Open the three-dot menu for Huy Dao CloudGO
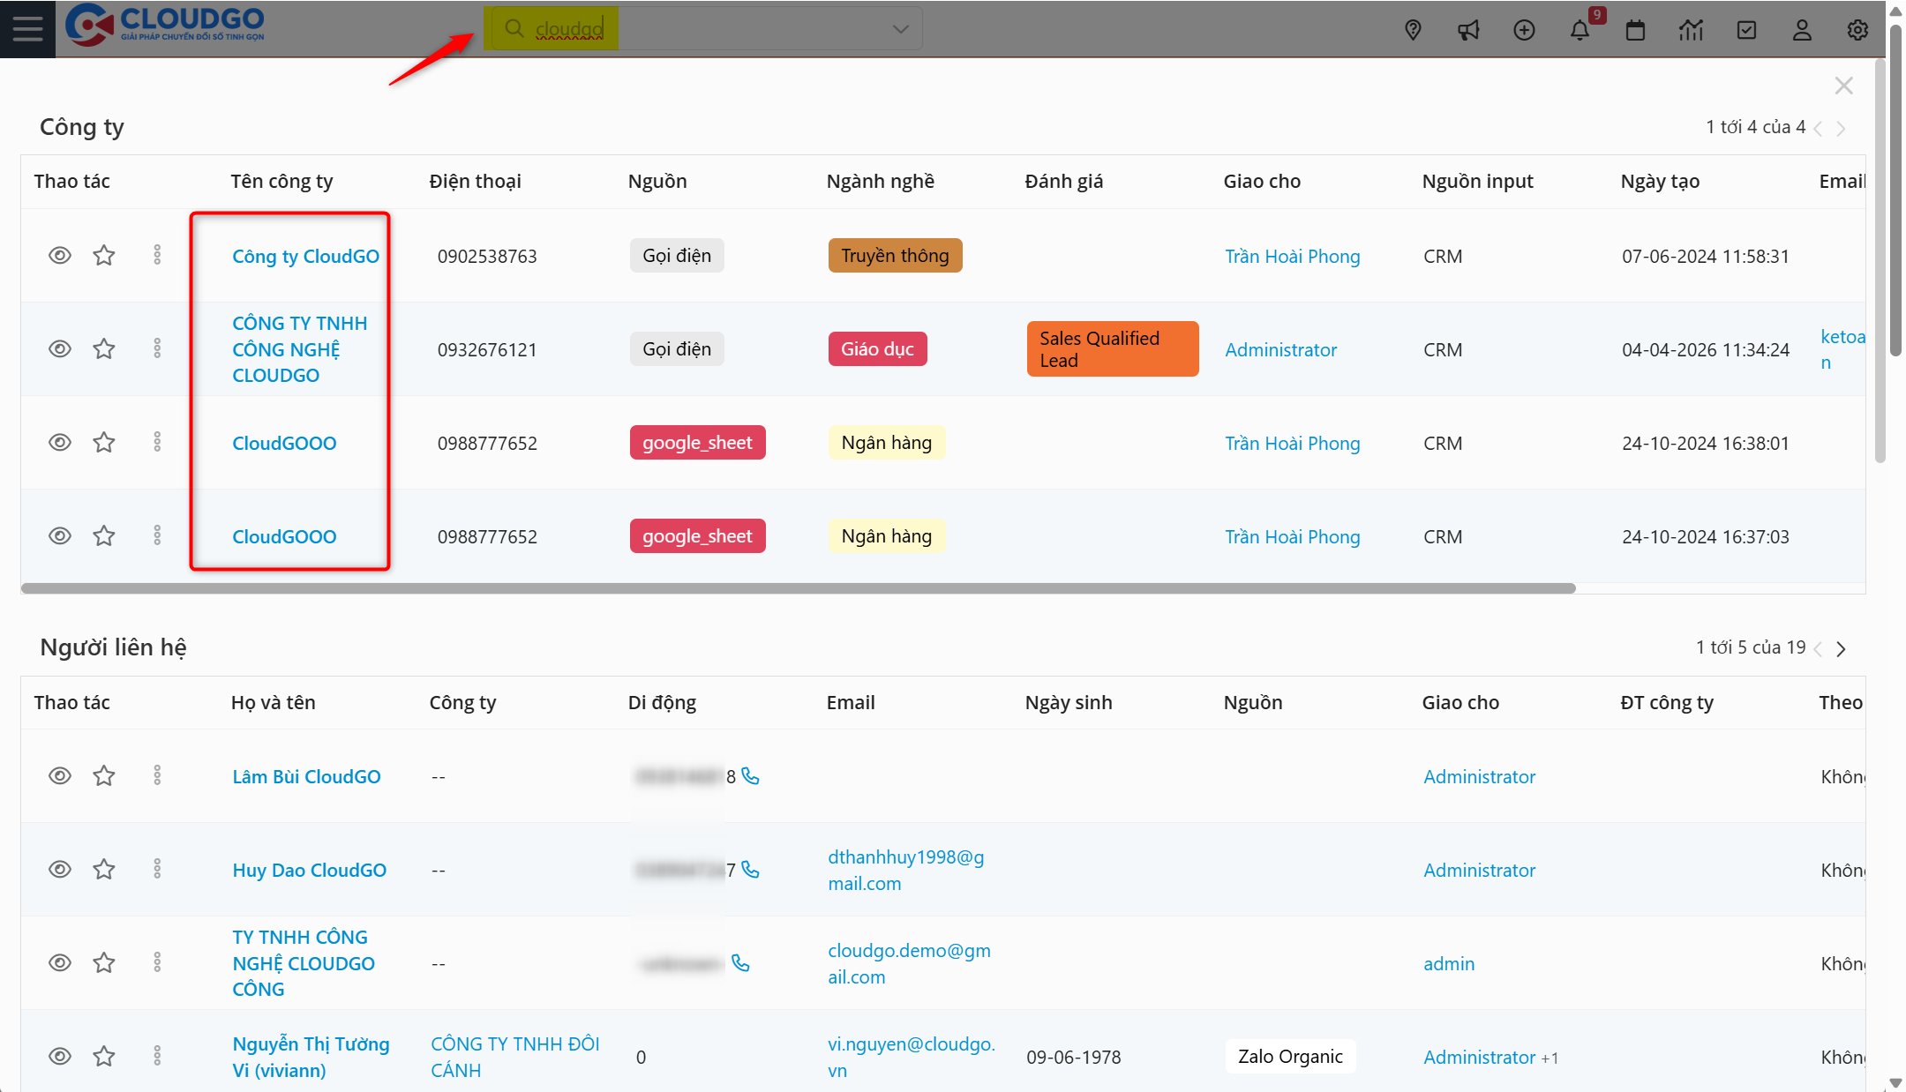Screen dimensions: 1906x1092 point(157,870)
